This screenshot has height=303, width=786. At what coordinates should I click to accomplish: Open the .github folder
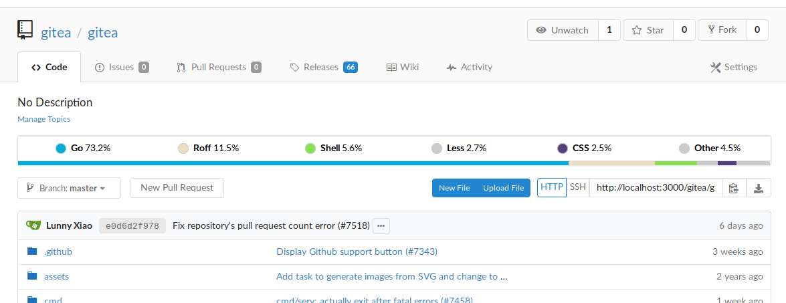point(58,251)
